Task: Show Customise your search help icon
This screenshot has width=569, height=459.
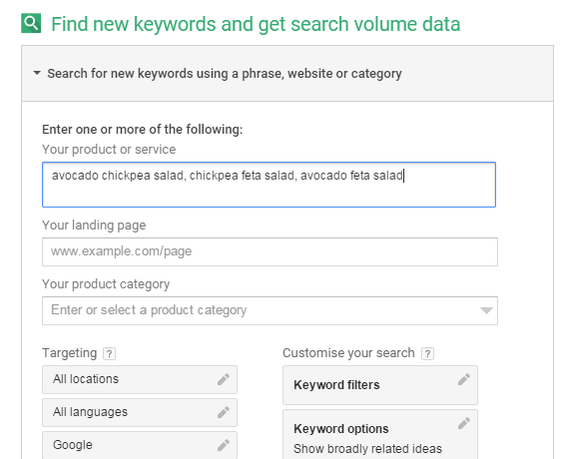Action: (x=428, y=353)
